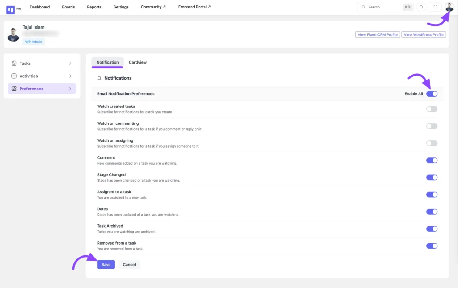Open notifications via the bell icon

coord(420,7)
